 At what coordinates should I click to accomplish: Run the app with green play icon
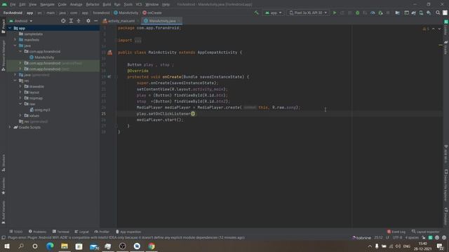click(335, 13)
